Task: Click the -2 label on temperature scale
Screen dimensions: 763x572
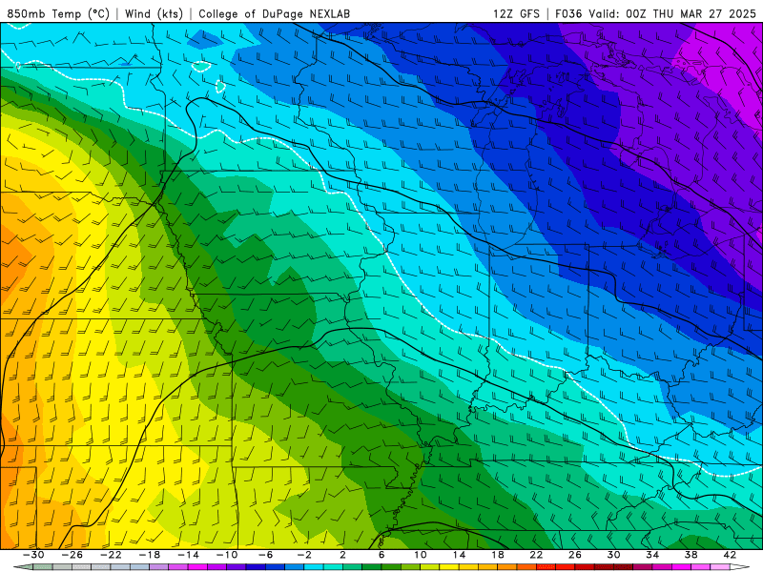Action: [x=304, y=555]
